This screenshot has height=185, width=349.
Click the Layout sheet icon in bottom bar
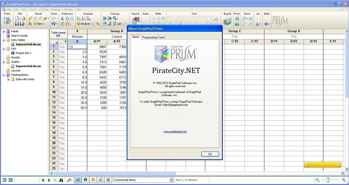pos(108,180)
